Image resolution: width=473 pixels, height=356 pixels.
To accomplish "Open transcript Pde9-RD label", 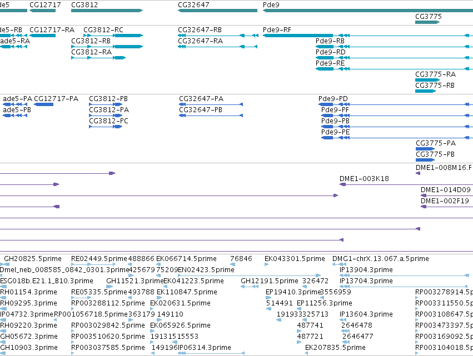I will [x=331, y=52].
